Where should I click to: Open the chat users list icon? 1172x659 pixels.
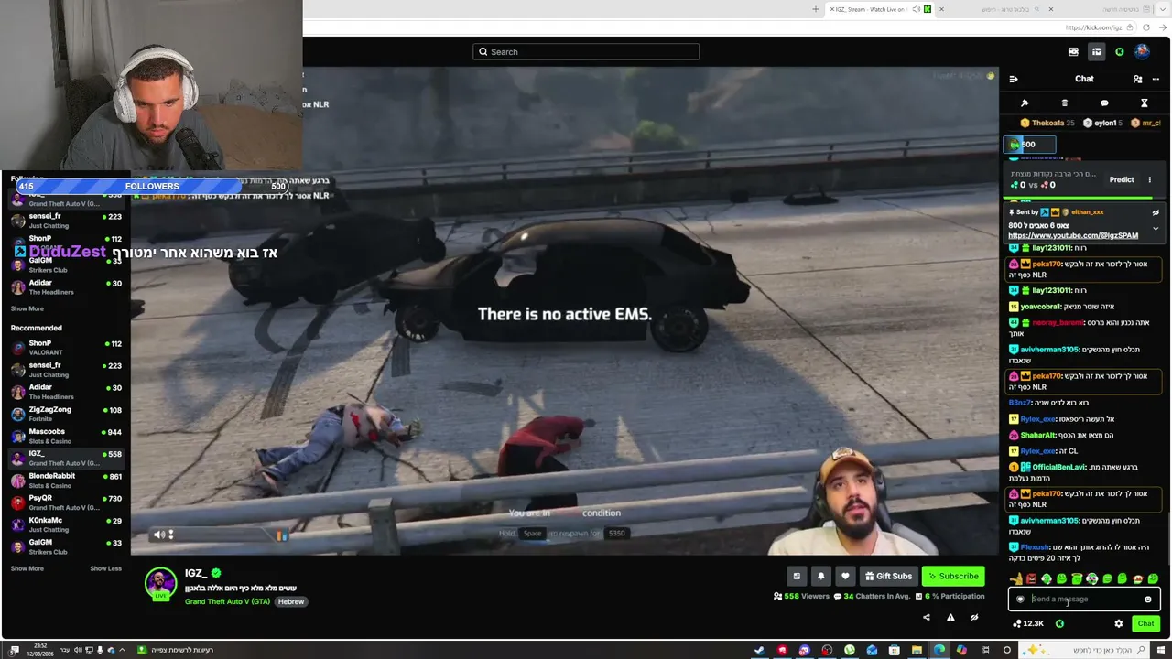(1137, 79)
